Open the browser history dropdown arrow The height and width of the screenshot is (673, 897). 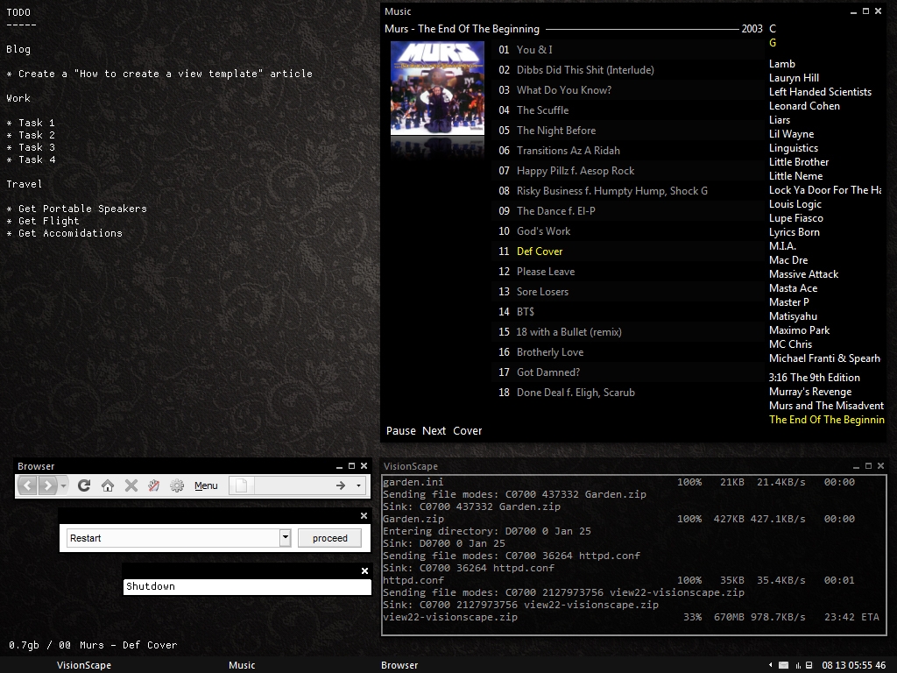click(63, 485)
